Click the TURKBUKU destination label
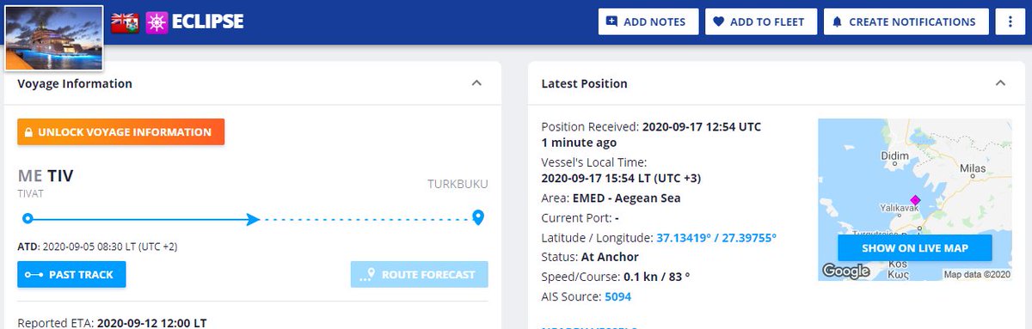Viewport: 1032px width, 329px height. [x=458, y=184]
